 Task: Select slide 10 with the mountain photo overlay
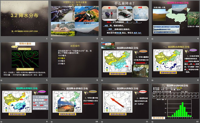75,101
